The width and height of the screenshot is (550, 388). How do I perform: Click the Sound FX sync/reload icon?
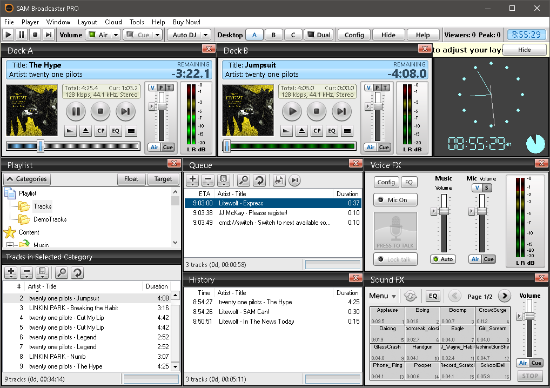point(410,296)
